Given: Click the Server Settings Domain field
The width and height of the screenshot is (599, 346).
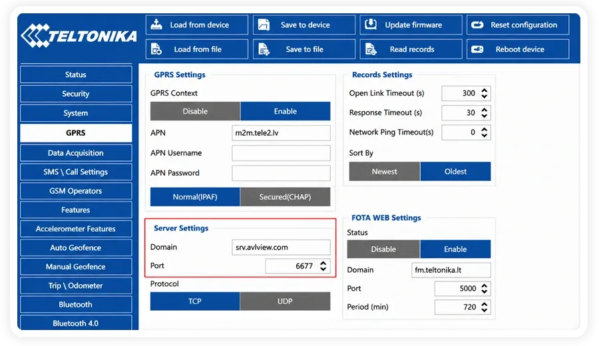Looking at the screenshot, I should click(281, 247).
